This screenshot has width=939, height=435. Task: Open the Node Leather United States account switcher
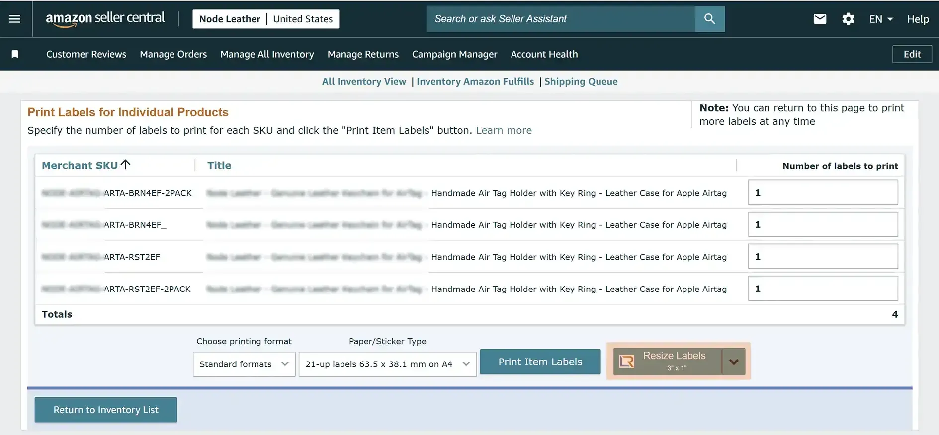click(x=266, y=19)
